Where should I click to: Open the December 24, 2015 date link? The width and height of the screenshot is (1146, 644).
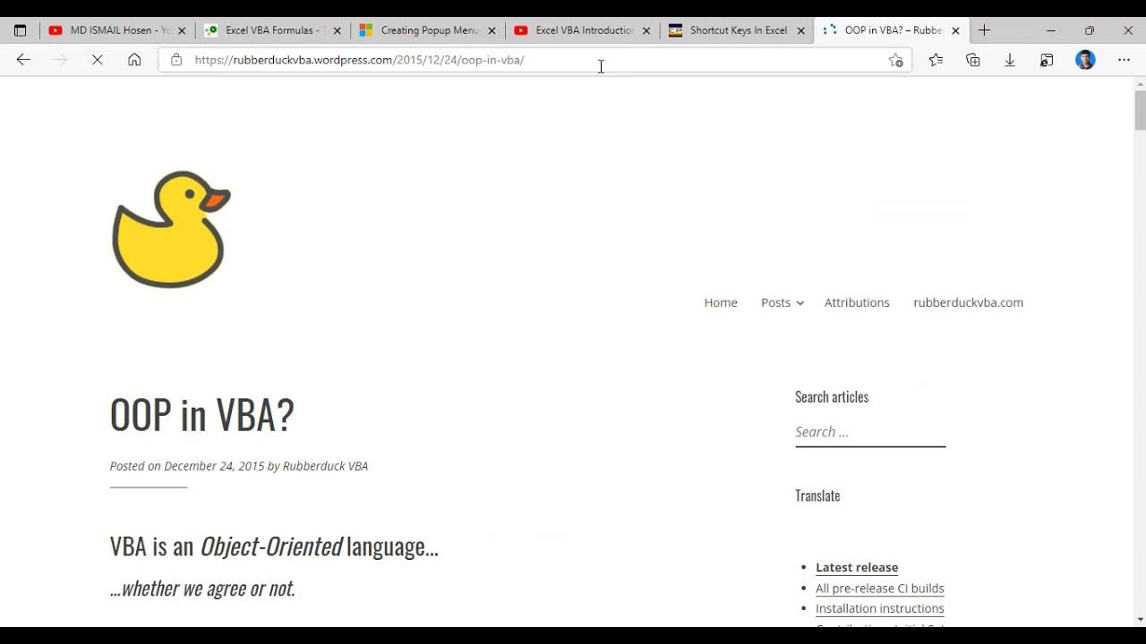pos(214,466)
